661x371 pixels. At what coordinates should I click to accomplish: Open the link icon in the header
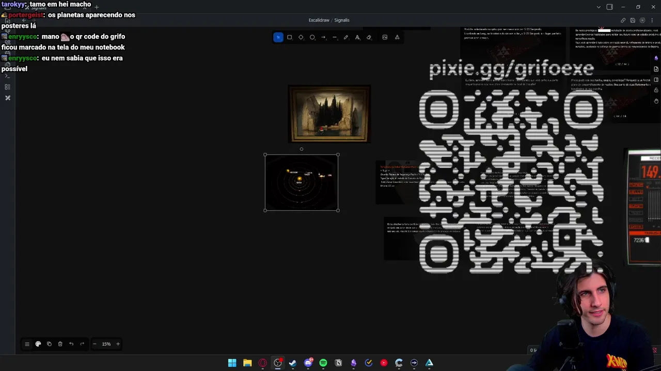click(623, 21)
